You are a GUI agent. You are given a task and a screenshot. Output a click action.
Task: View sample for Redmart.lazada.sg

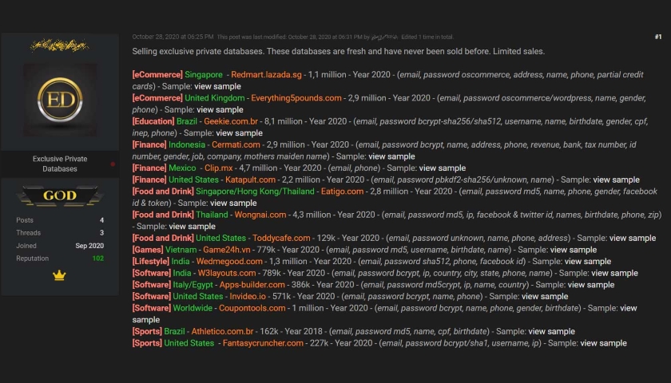click(x=217, y=86)
